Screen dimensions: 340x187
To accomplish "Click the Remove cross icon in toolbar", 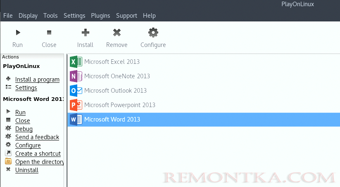I will click(117, 33).
